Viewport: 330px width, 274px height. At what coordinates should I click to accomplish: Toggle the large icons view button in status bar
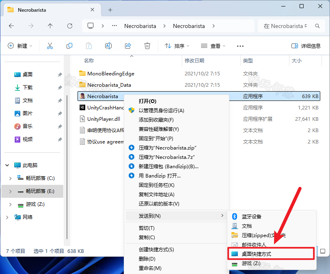point(323,251)
